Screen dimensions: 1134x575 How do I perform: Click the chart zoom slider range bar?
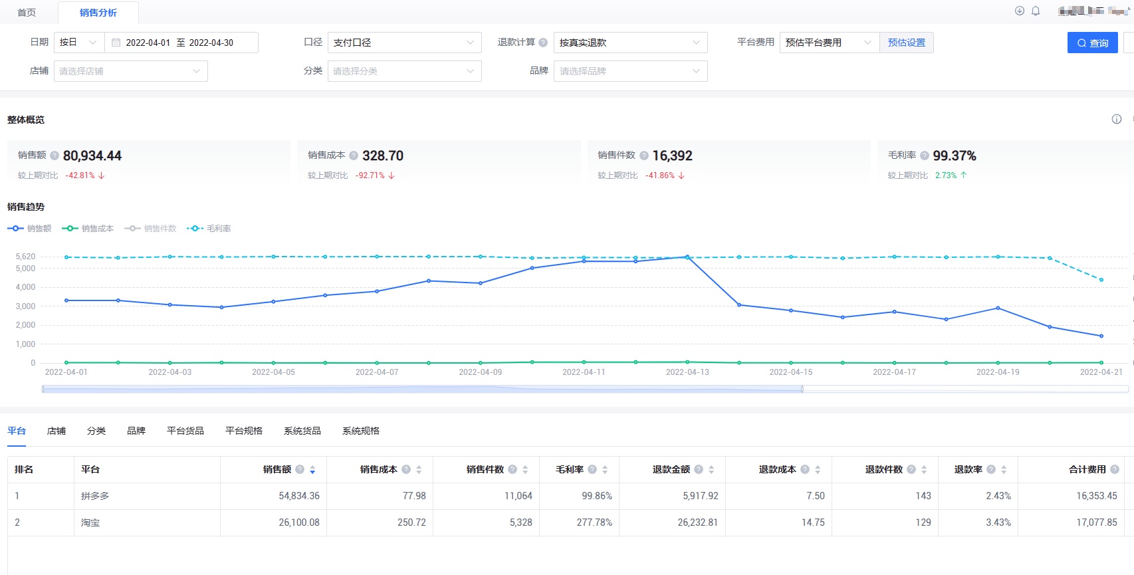(423, 389)
